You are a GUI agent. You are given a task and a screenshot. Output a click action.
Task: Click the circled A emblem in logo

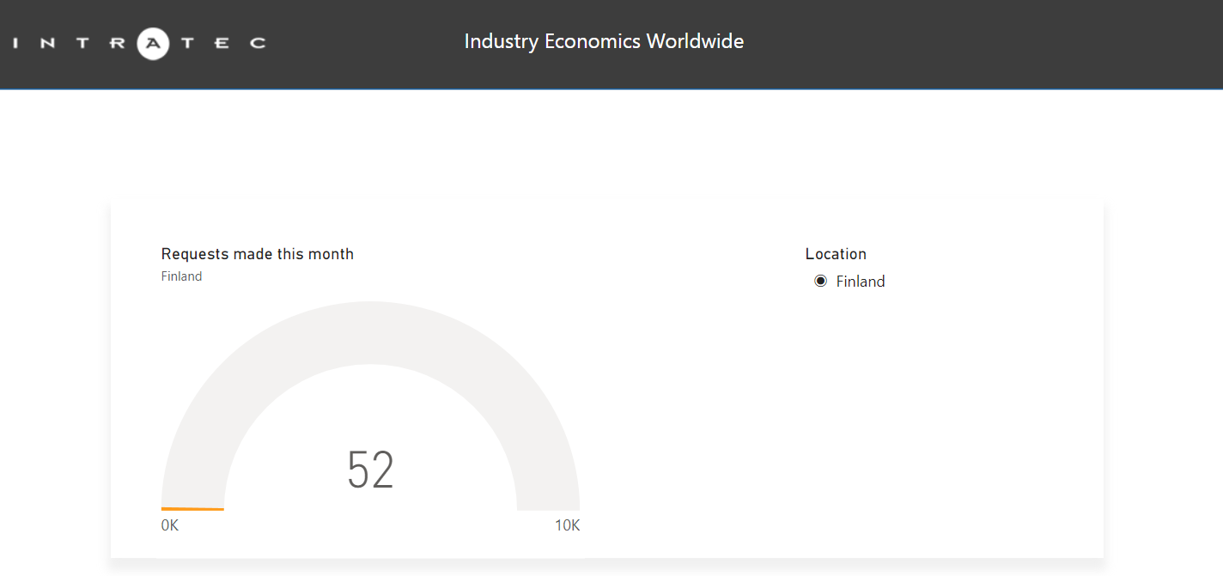coord(154,43)
